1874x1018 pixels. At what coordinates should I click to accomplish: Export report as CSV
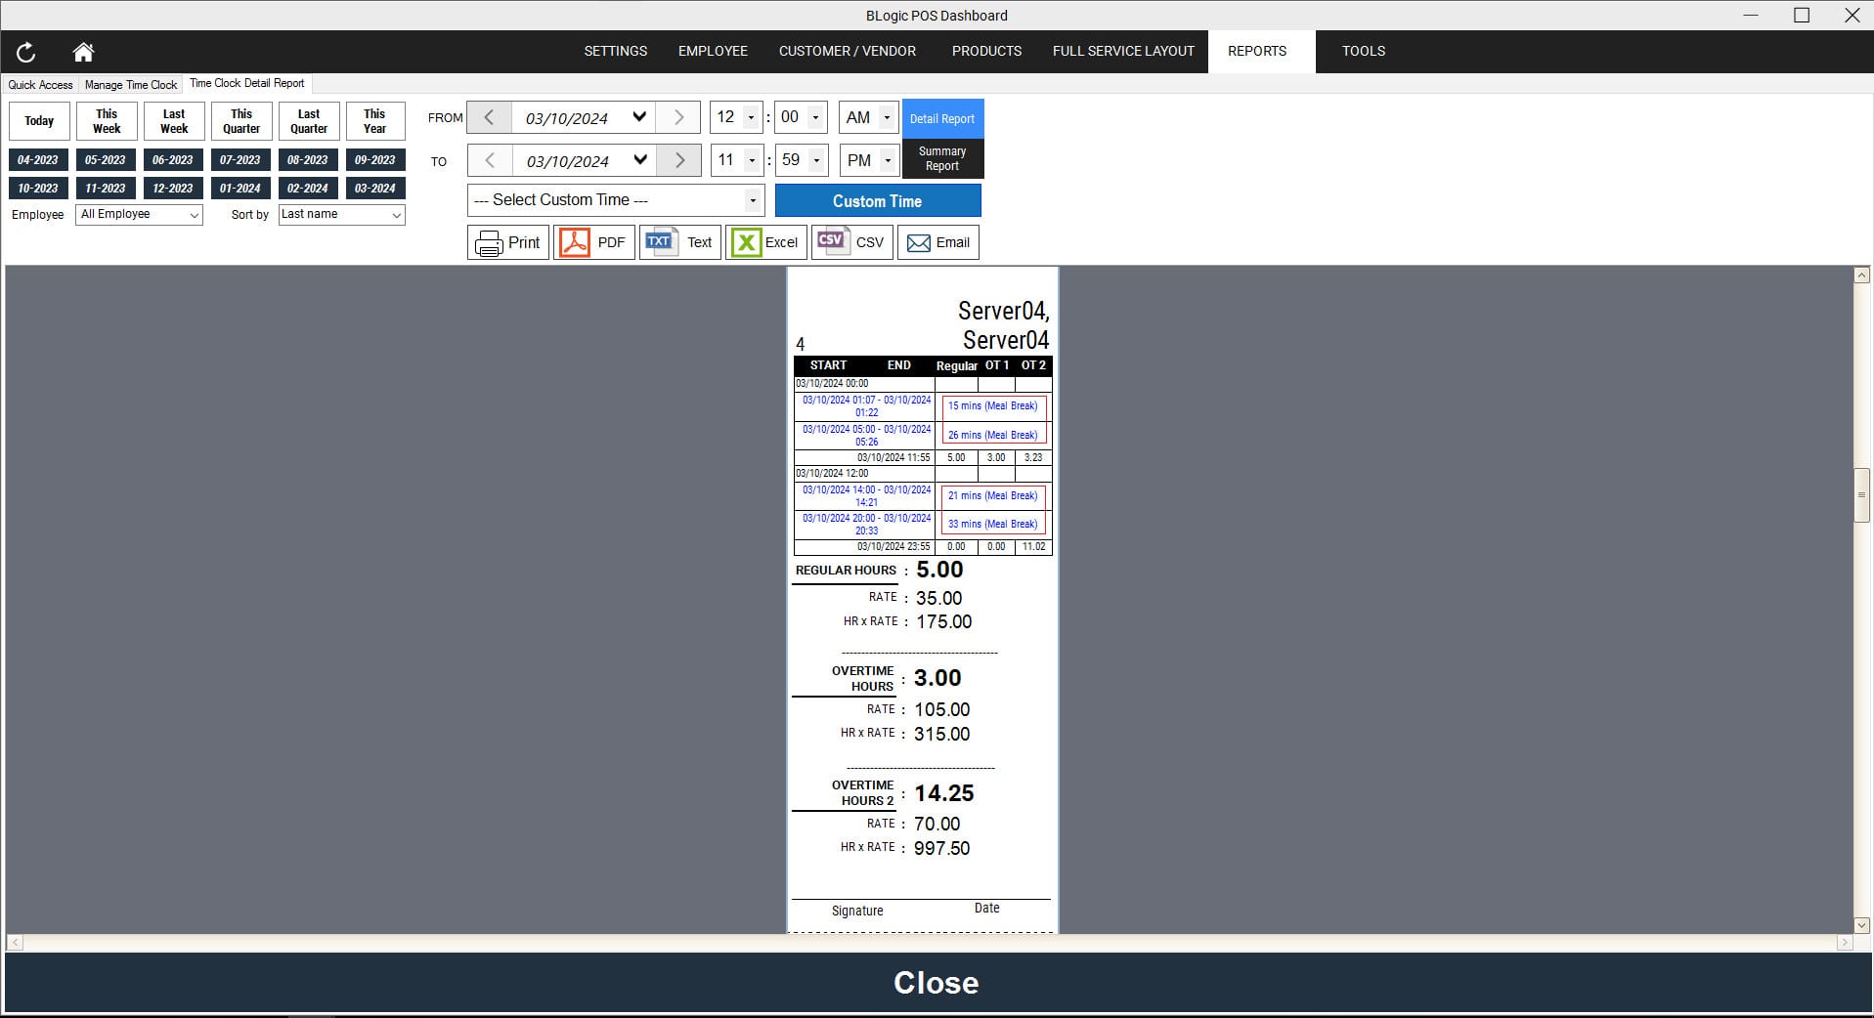point(851,242)
